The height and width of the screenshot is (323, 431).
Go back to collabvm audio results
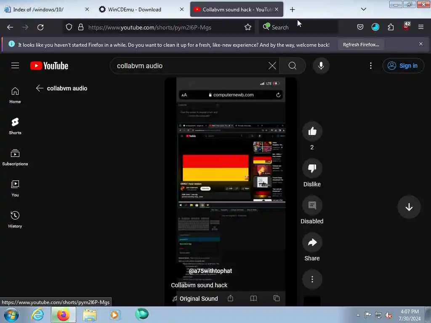coord(40,88)
